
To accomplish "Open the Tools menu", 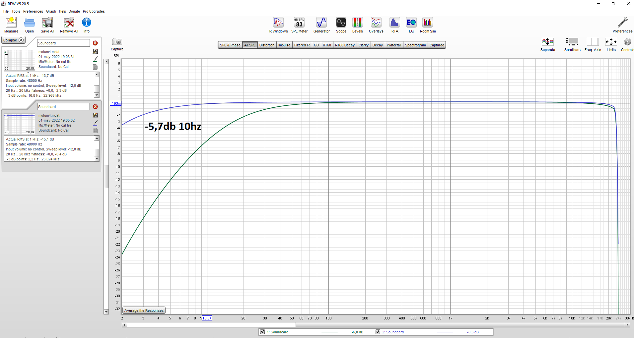I will pyautogui.click(x=16, y=11).
